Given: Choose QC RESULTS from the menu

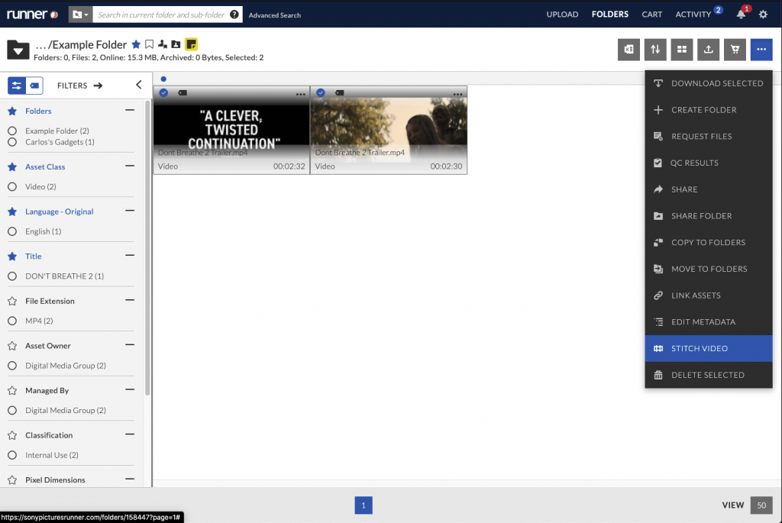Looking at the screenshot, I should pyautogui.click(x=709, y=163).
